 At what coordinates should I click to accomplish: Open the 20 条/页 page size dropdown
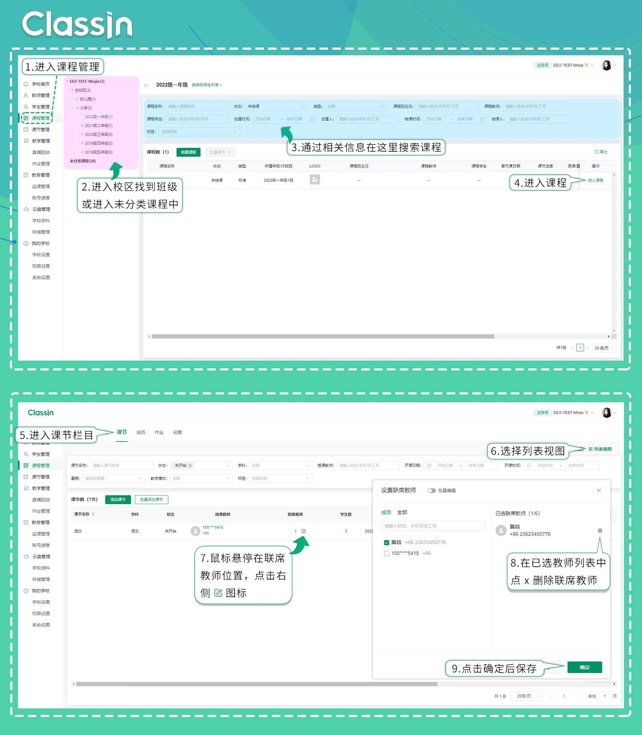604,348
